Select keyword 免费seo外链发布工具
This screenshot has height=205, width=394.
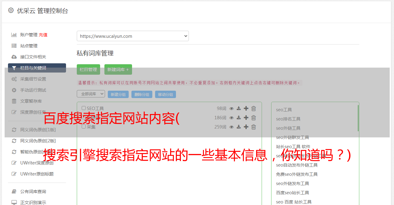click(297, 174)
